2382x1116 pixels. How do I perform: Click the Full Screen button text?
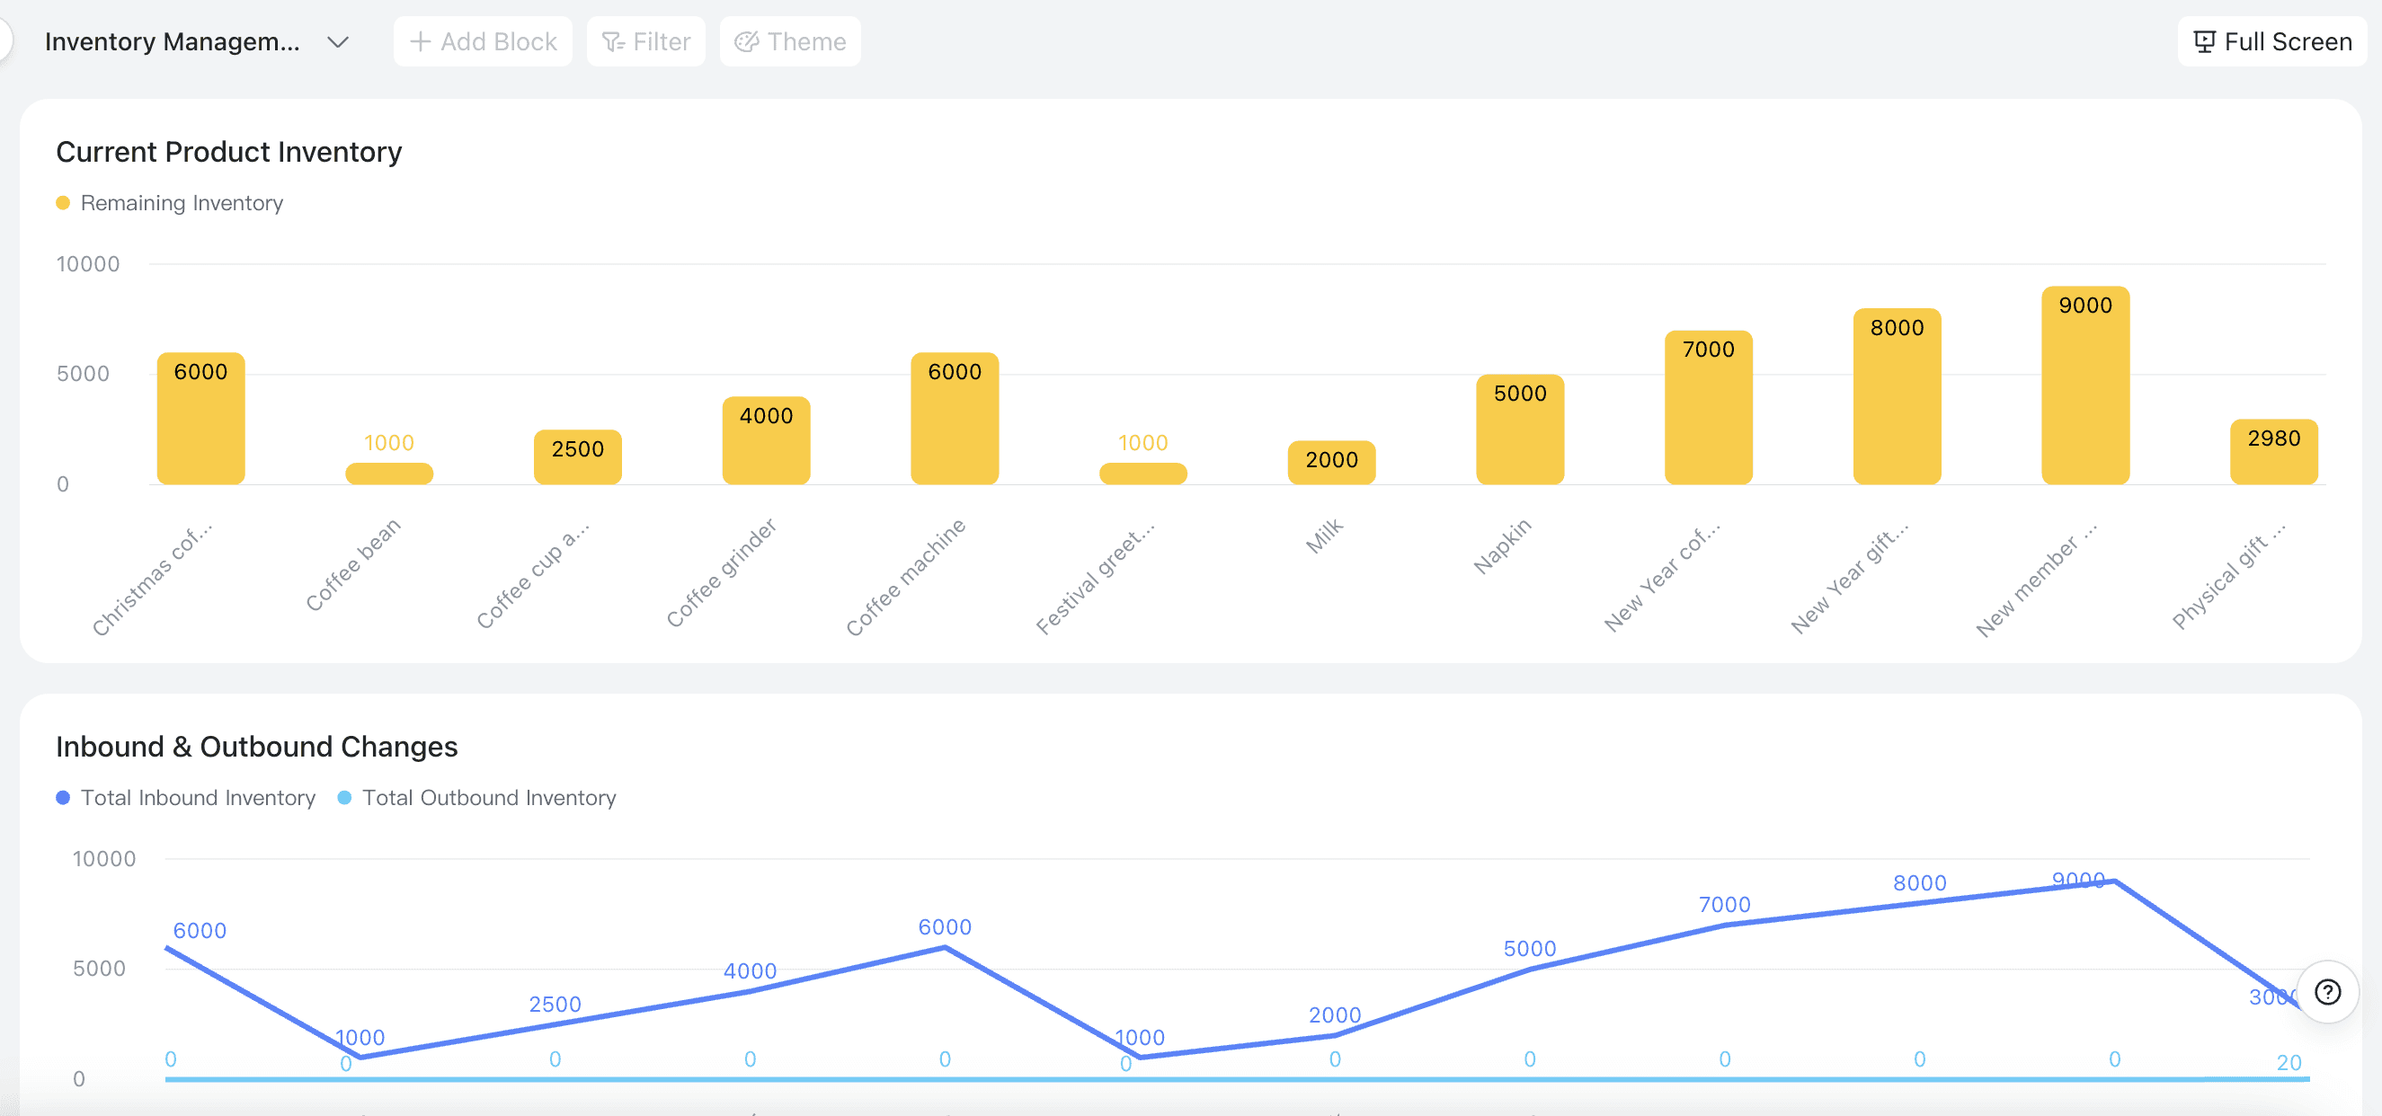2287,41
